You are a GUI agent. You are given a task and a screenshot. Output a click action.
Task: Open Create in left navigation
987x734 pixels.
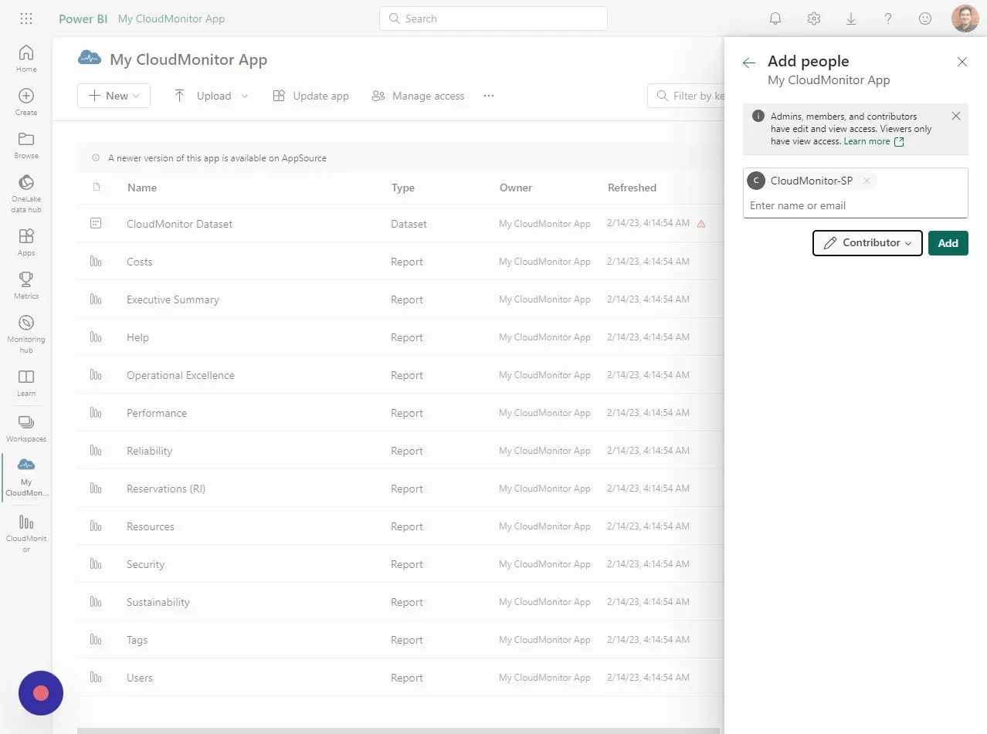click(26, 102)
